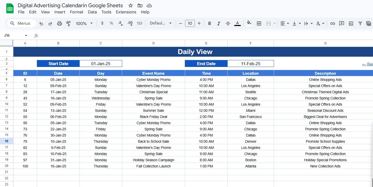The width and height of the screenshot is (373, 187).
Task: Activate the Paint format tool
Action: pos(69,23)
